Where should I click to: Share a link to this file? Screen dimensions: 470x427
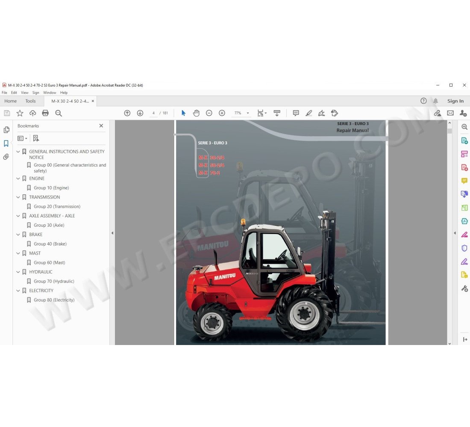click(x=438, y=113)
